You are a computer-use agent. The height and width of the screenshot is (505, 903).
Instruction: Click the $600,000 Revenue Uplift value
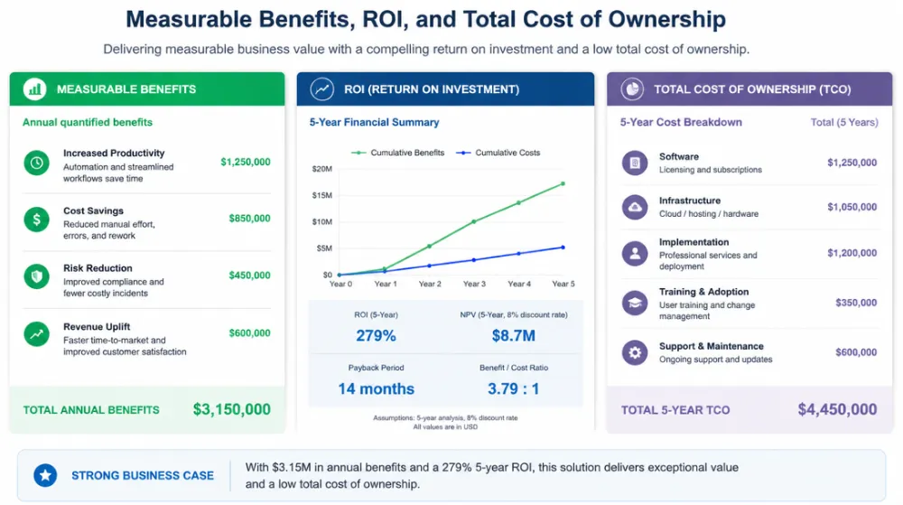[x=249, y=332]
